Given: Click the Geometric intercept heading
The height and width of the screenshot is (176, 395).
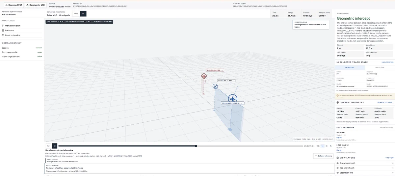Looking at the screenshot, I should tap(354, 18).
